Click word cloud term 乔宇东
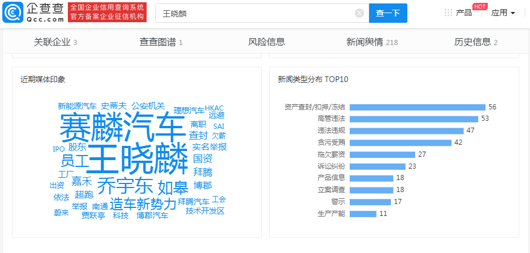Viewport: 530px width, 253px height. [x=126, y=186]
